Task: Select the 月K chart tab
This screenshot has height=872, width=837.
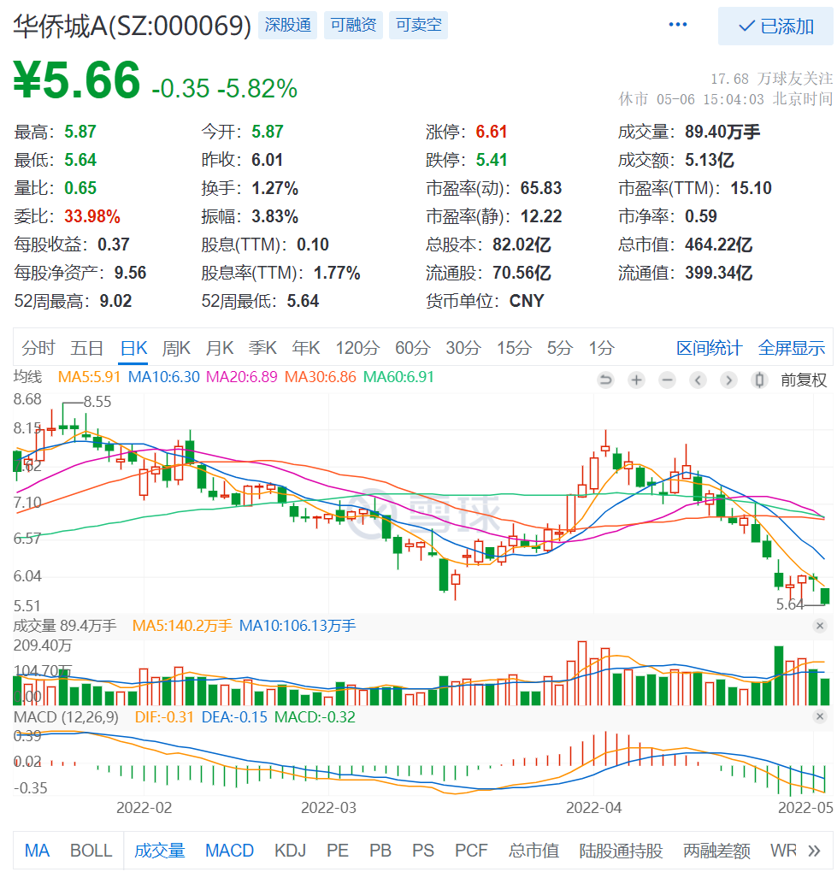Action: [x=219, y=348]
